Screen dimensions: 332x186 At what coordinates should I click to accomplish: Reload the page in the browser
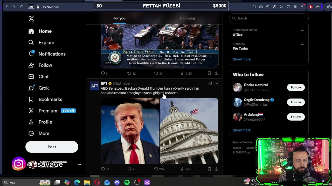(x=22, y=7)
